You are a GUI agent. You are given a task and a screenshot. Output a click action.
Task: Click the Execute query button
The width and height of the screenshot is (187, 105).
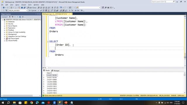coord(33,10)
